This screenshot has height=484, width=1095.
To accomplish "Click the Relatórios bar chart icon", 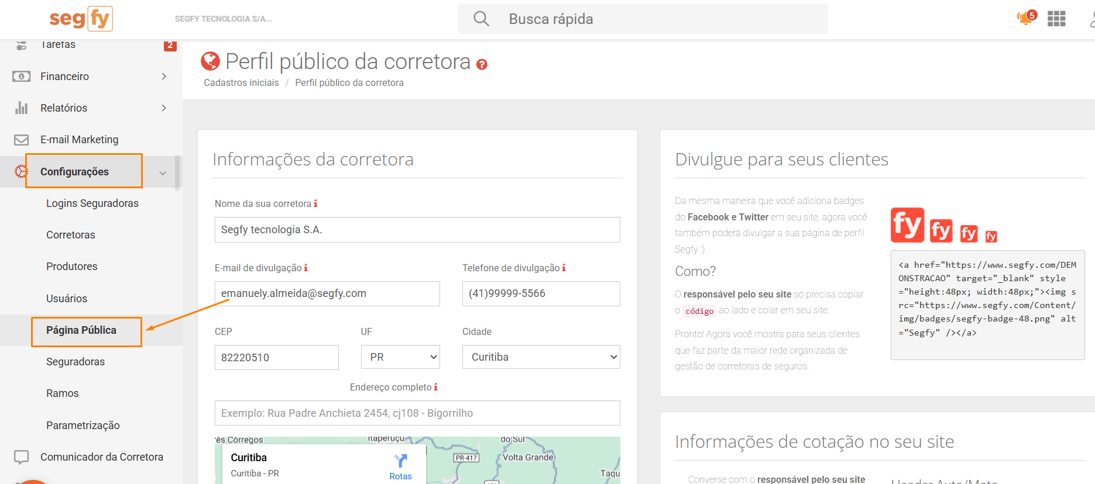I will [22, 108].
